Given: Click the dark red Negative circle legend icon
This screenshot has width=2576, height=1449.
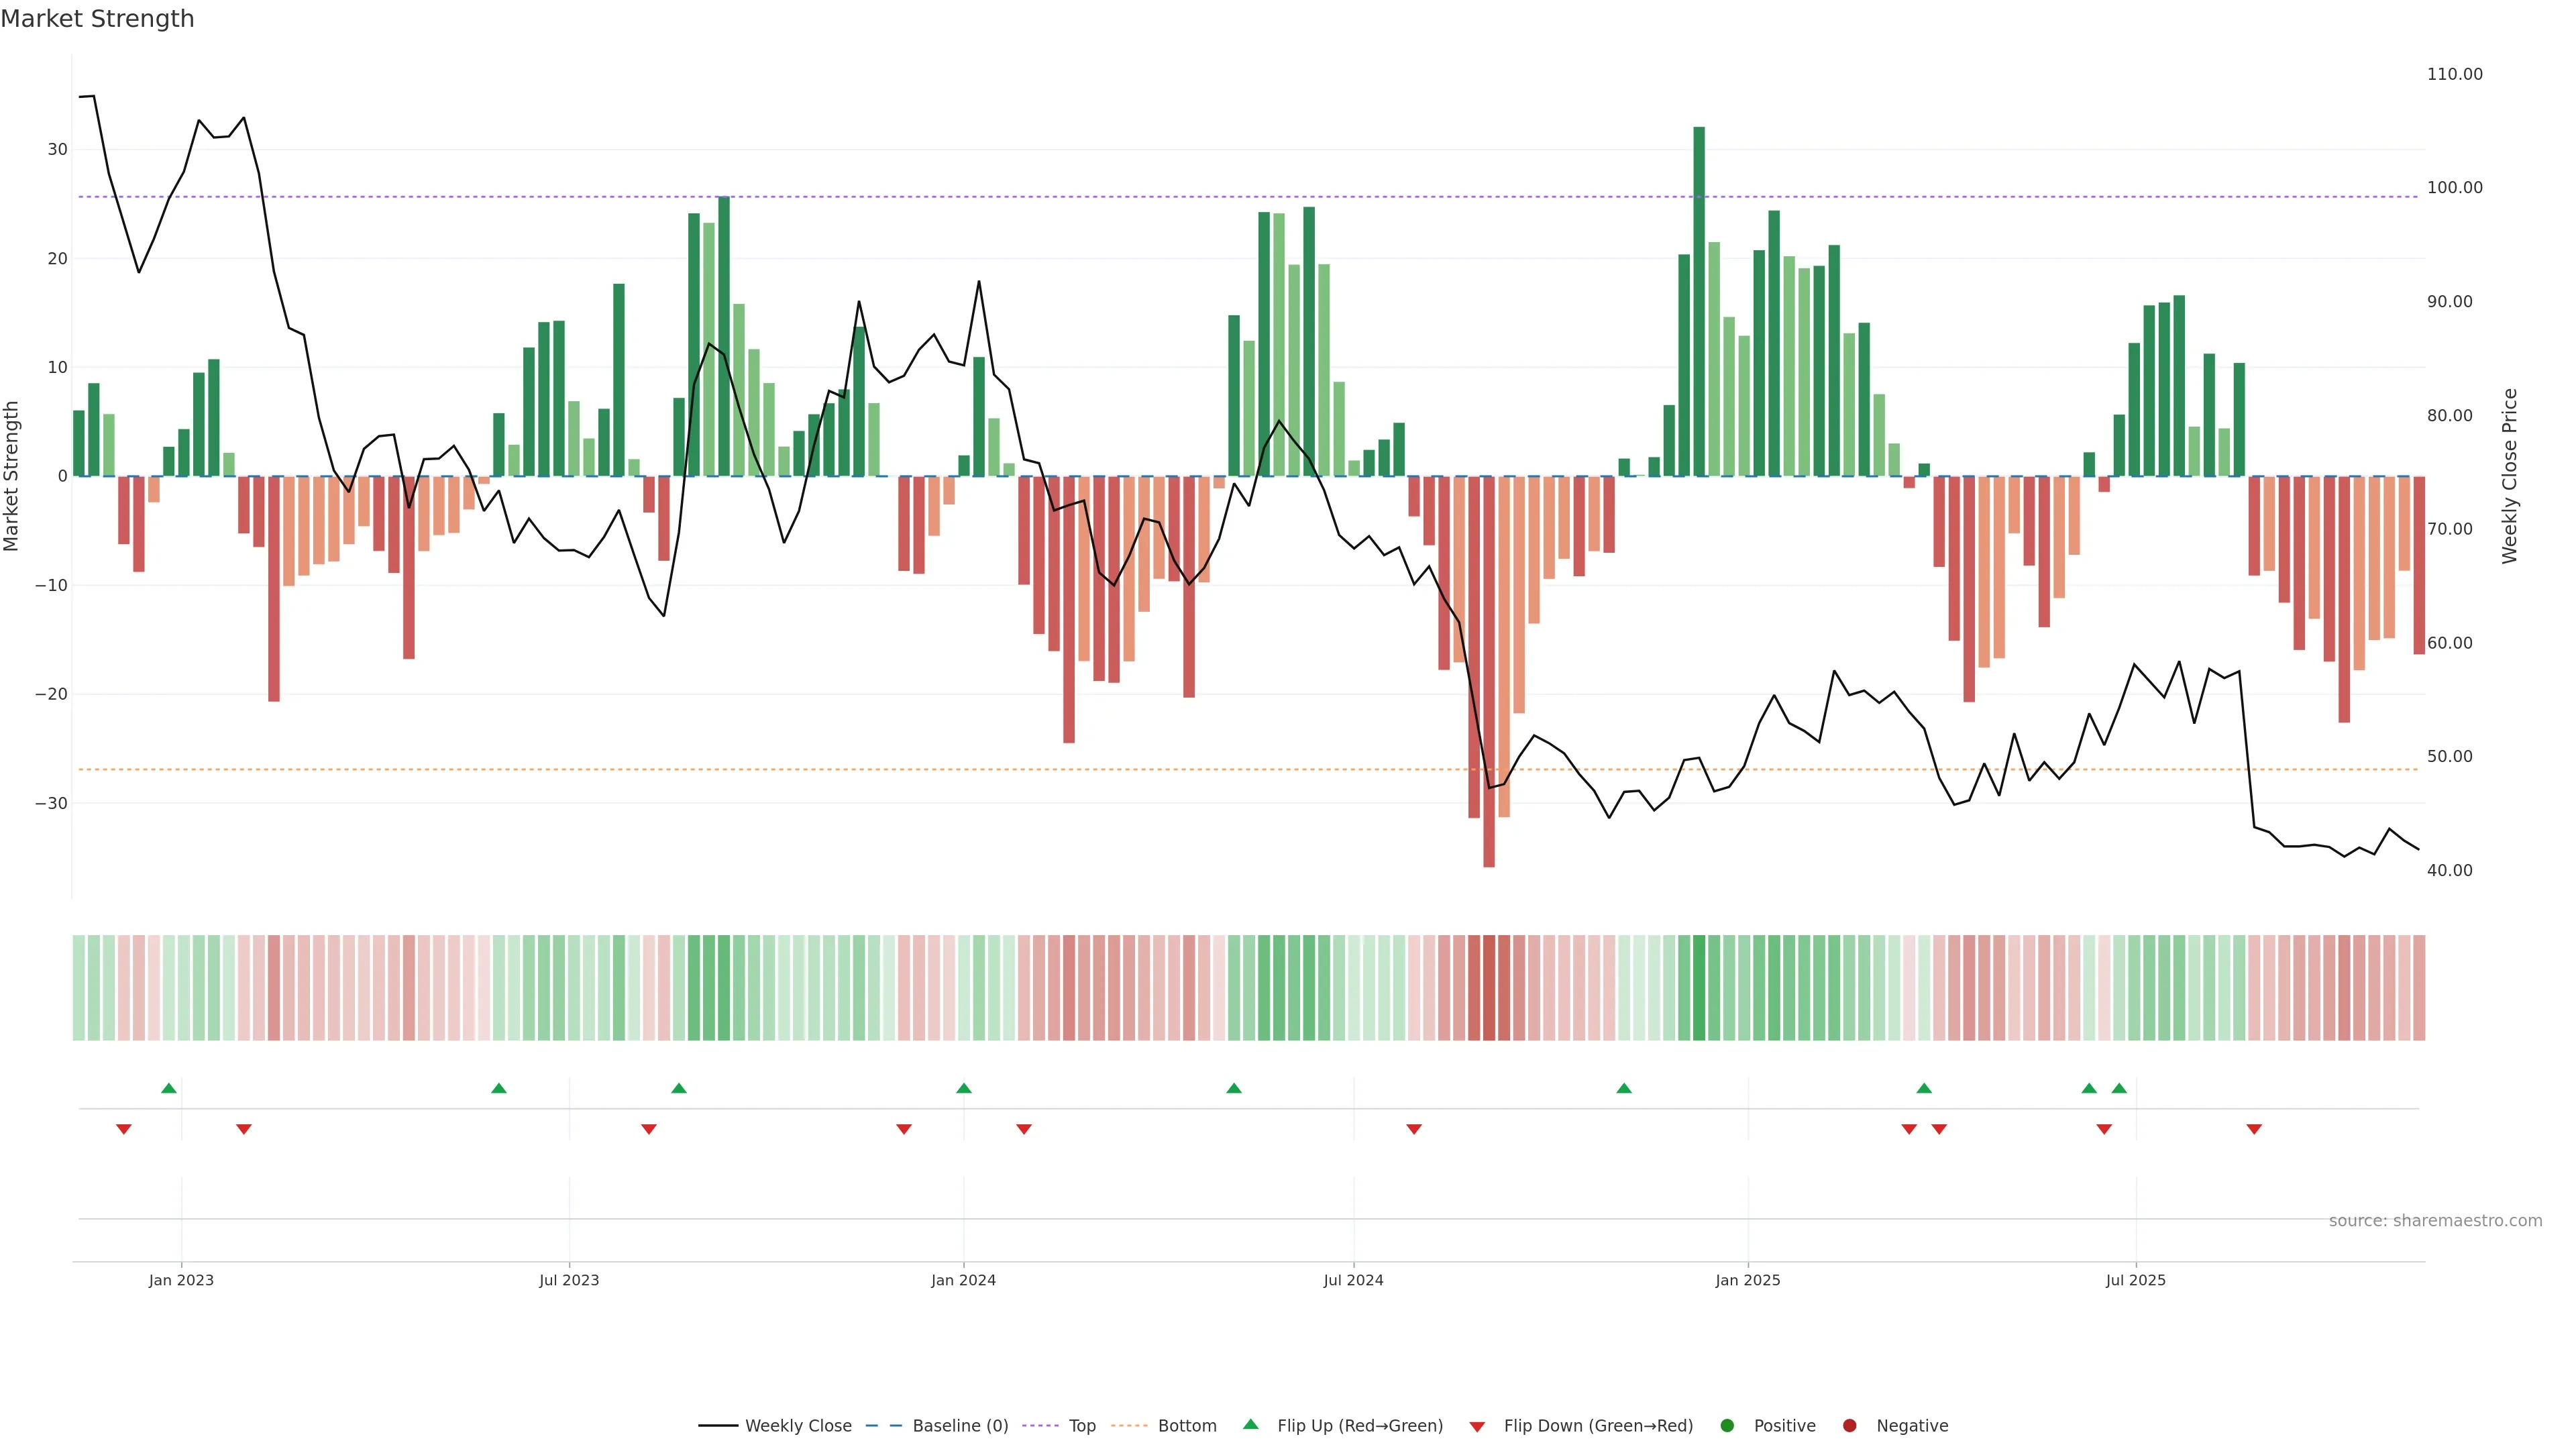Looking at the screenshot, I should coord(1849,1425).
